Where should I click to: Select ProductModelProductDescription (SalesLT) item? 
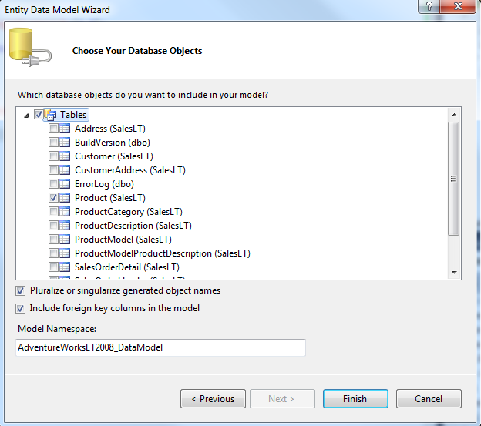(162, 253)
